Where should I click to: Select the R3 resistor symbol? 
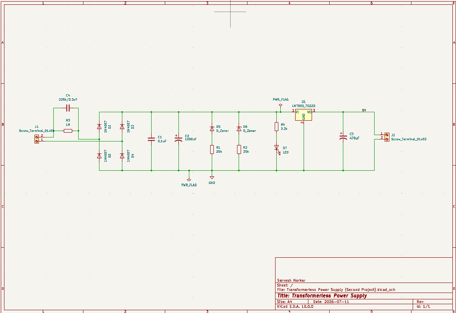pos(68,131)
